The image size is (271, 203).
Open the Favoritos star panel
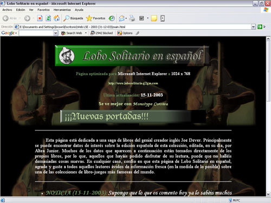(x=95, y=18)
